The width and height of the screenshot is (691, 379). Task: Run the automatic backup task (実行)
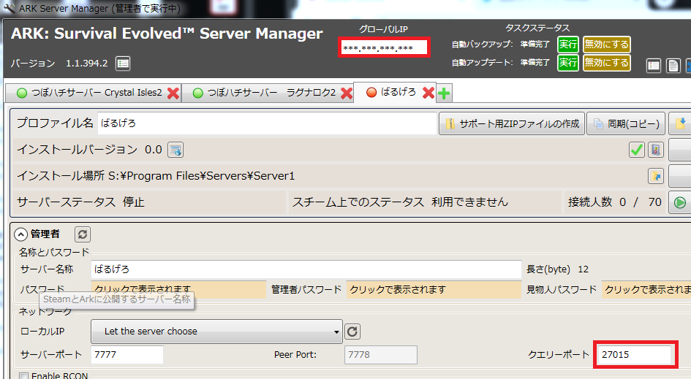coord(568,45)
